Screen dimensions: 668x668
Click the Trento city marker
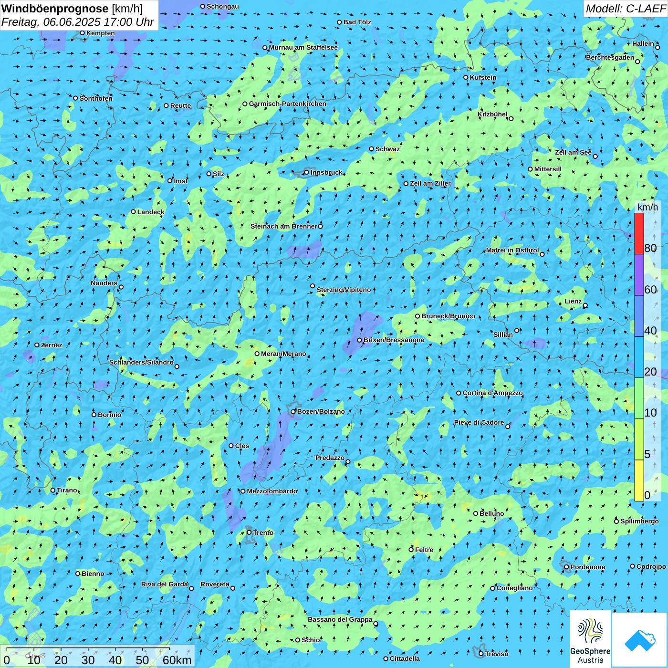click(x=249, y=532)
